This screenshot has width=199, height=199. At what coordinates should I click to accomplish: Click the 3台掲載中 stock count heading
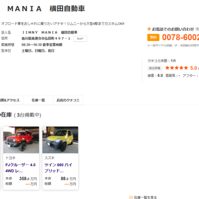[27, 115]
